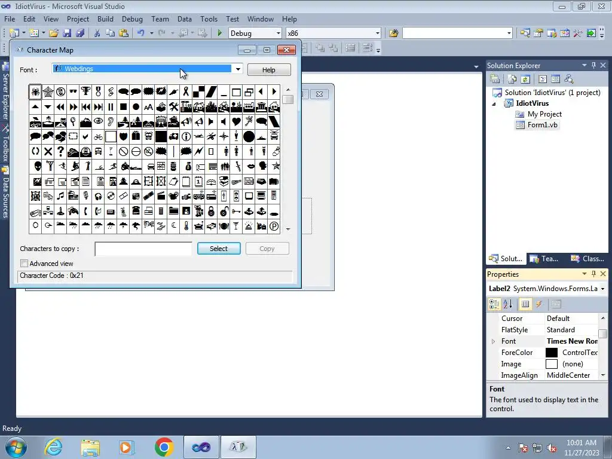The width and height of the screenshot is (612, 459).
Task: Open Solution Explorer window position menu arrow
Action: tap(585, 66)
